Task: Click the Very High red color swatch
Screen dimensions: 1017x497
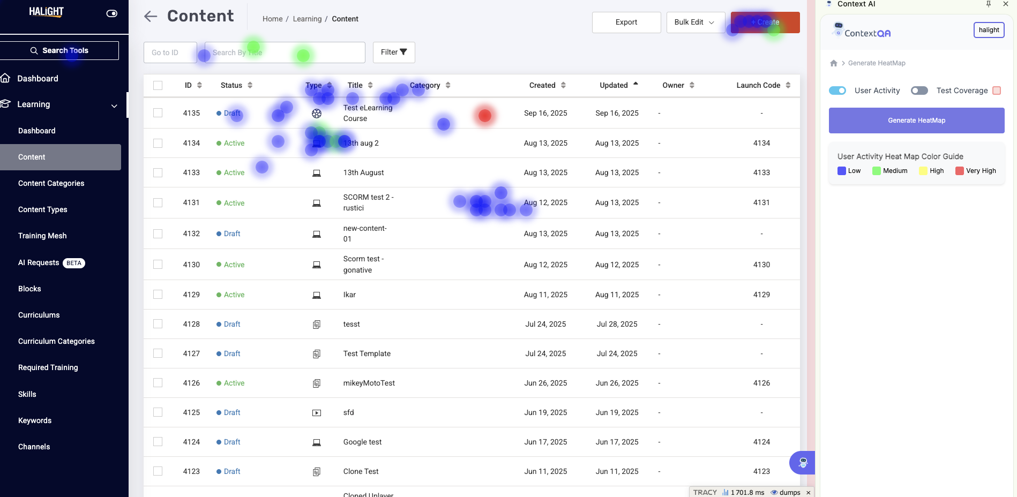Action: (x=959, y=171)
